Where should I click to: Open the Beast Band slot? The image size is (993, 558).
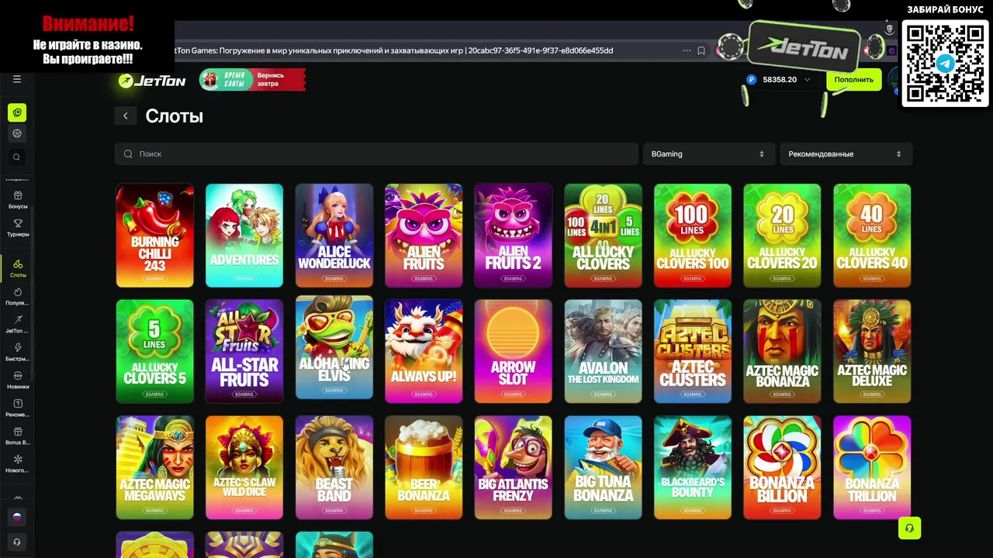coord(334,468)
